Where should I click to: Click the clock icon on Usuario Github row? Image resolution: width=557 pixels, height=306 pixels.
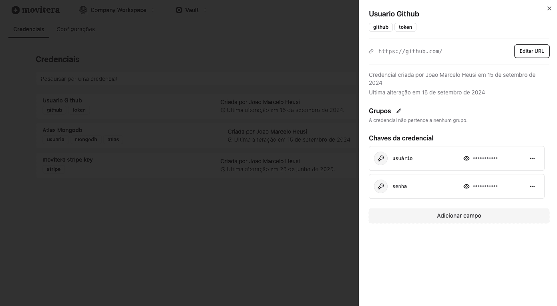coord(223,110)
